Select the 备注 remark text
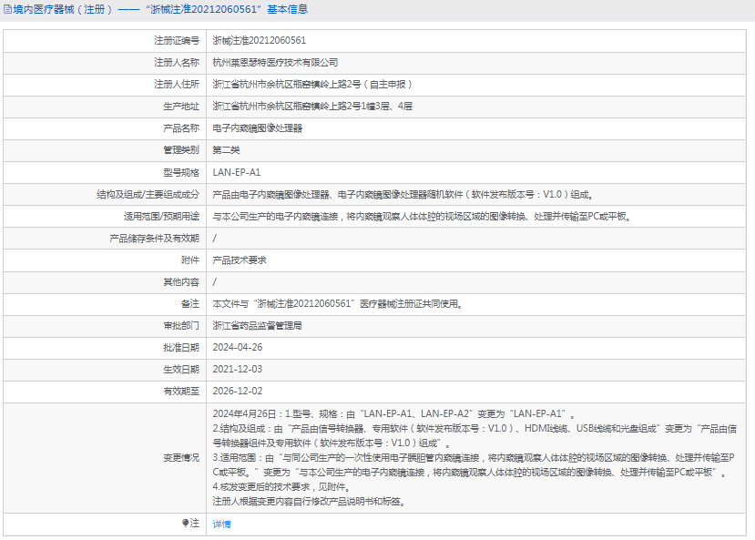The width and height of the screenshot is (755, 540). (x=338, y=304)
